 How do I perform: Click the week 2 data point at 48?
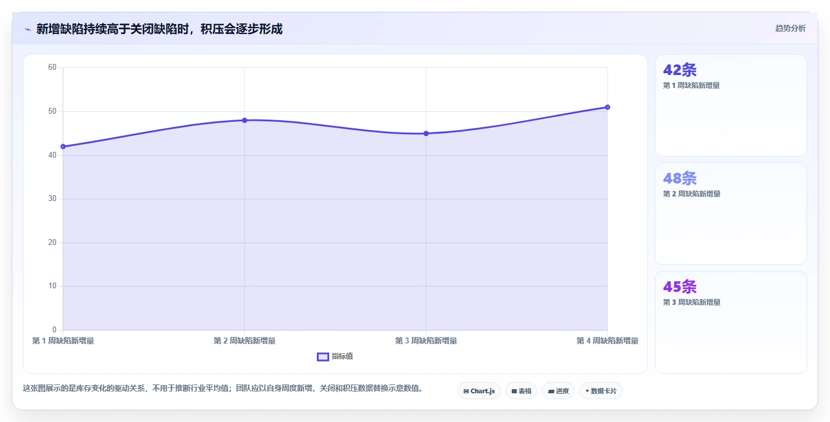pyautogui.click(x=244, y=120)
